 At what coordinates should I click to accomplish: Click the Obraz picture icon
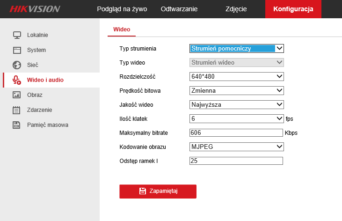click(17, 95)
